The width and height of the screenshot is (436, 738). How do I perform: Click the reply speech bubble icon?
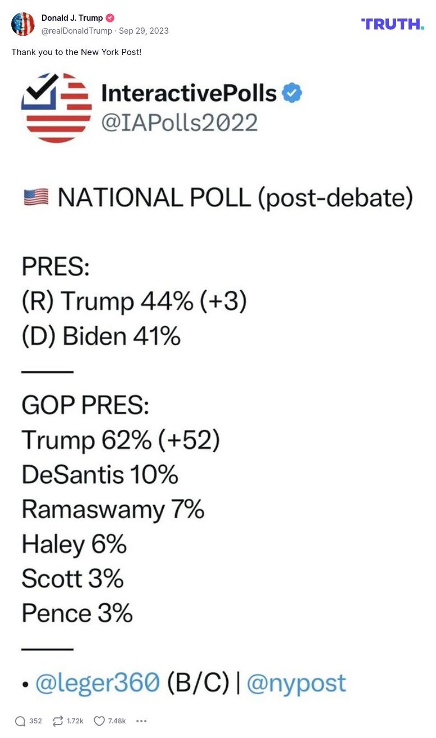coord(20,721)
